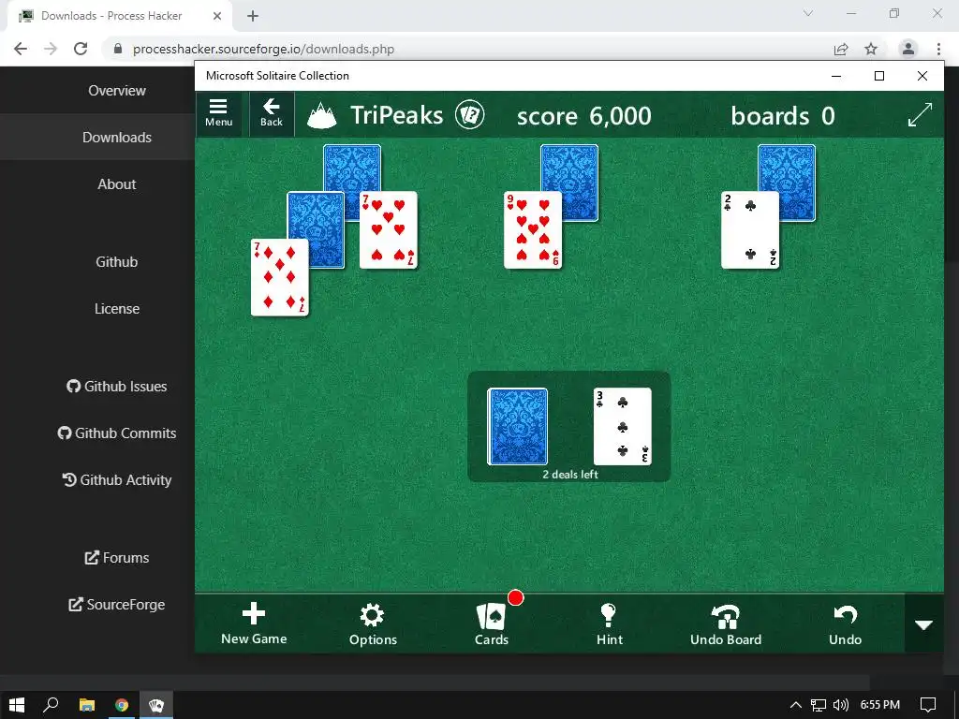Click the Chrome address bar URL

pyautogui.click(x=263, y=49)
